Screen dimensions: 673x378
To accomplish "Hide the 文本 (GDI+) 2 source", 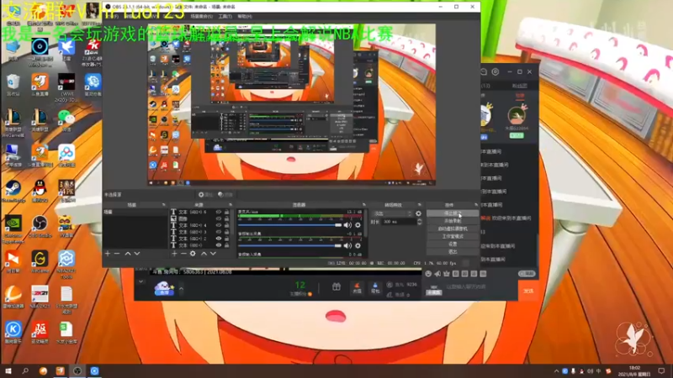I will coord(219,239).
